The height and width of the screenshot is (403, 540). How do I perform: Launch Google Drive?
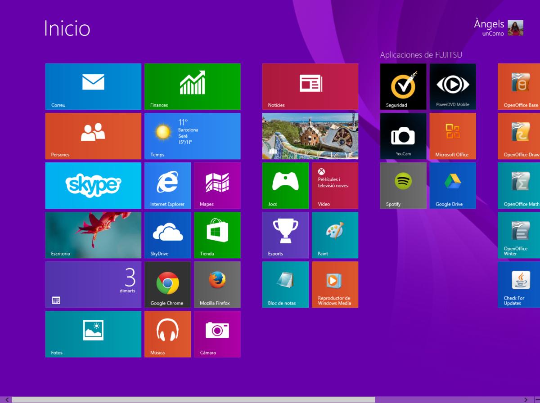(x=453, y=185)
